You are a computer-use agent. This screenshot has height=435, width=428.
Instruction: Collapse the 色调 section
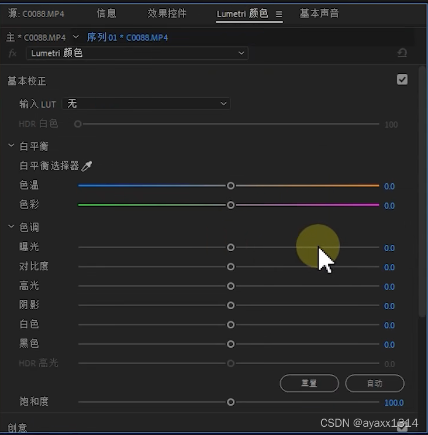11,227
